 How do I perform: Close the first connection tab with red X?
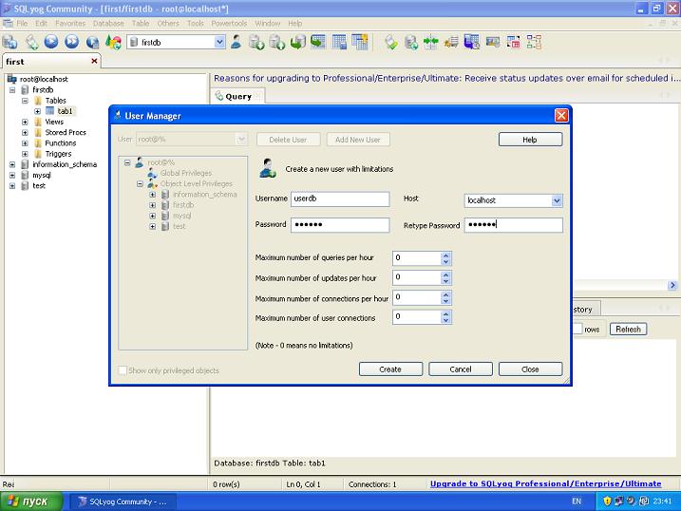tap(94, 61)
